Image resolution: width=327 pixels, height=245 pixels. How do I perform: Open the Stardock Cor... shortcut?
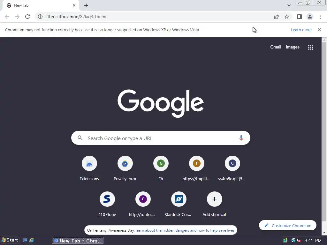click(x=179, y=204)
